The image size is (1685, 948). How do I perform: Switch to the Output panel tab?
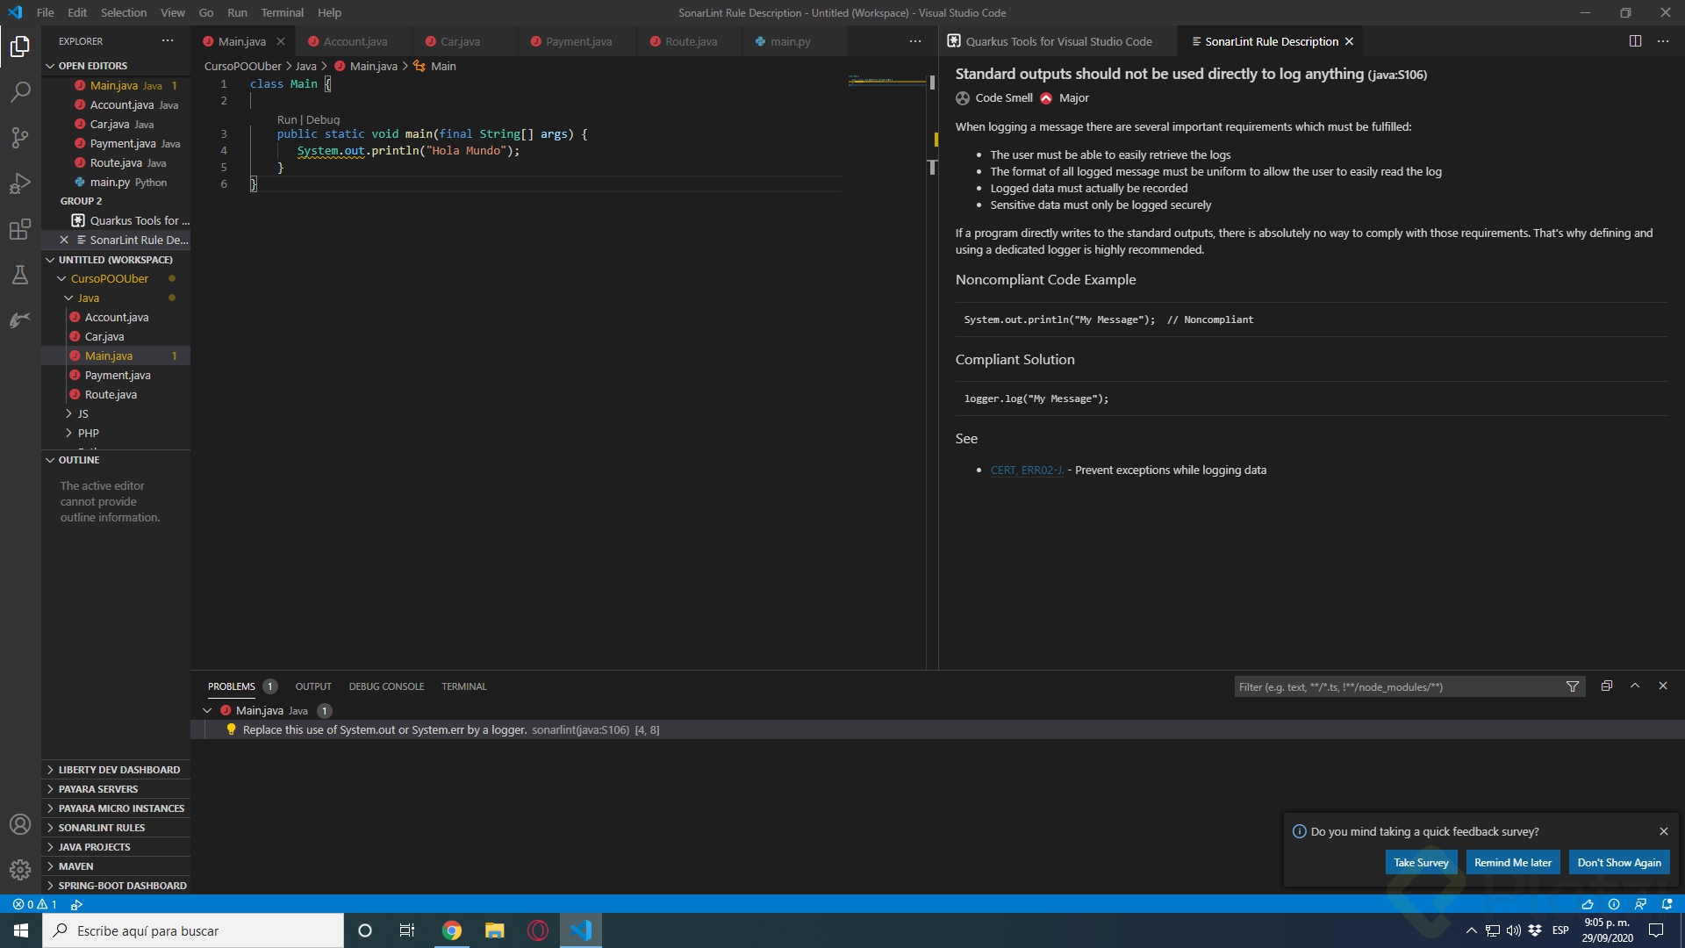click(313, 686)
